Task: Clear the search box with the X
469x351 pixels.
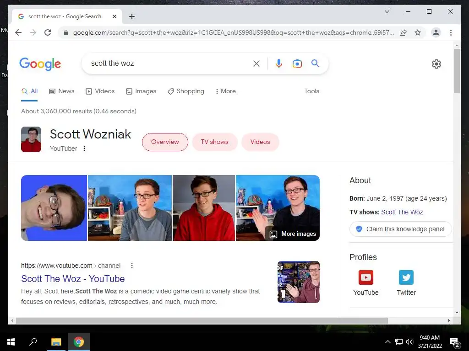Action: pos(256,63)
